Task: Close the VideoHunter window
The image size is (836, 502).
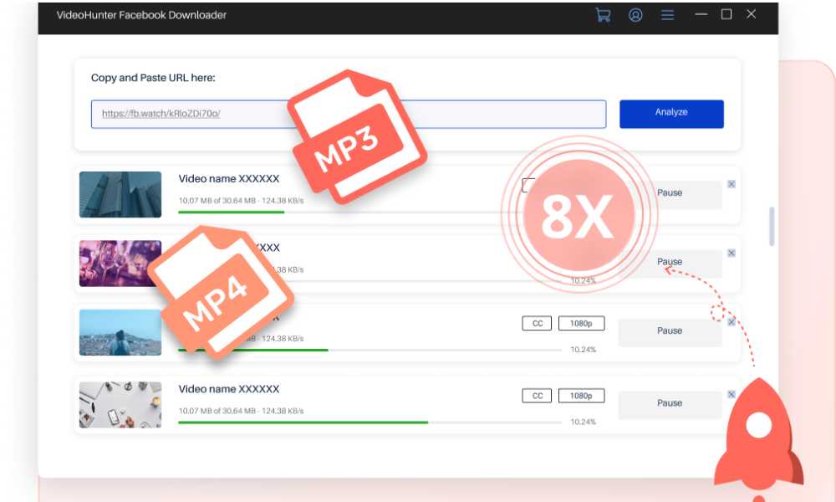Action: click(752, 14)
